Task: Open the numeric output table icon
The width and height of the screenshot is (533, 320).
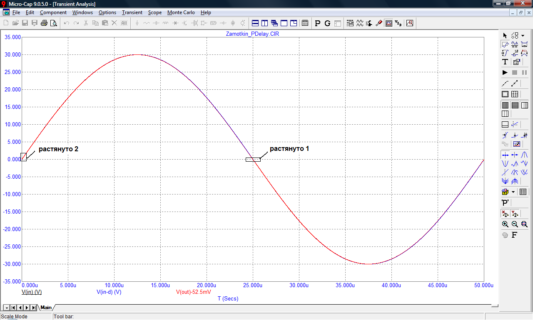Action: pos(523,192)
